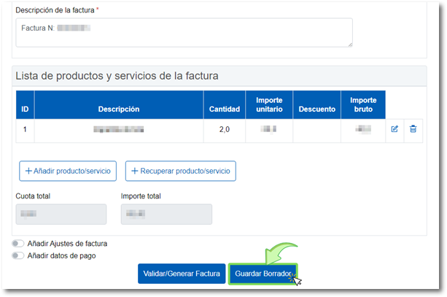Toggle the Añadir datos de pago switch

click(18, 255)
